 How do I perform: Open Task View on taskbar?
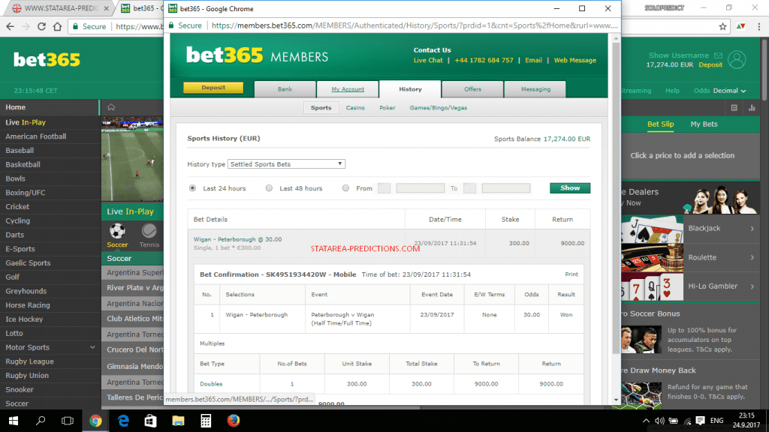pyautogui.click(x=68, y=421)
